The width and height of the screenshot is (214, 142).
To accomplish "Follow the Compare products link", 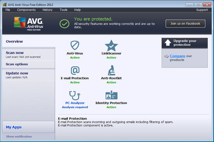I will click(177, 56).
